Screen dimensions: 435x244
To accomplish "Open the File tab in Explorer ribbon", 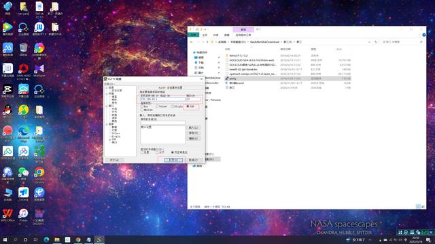I will point(193,35).
